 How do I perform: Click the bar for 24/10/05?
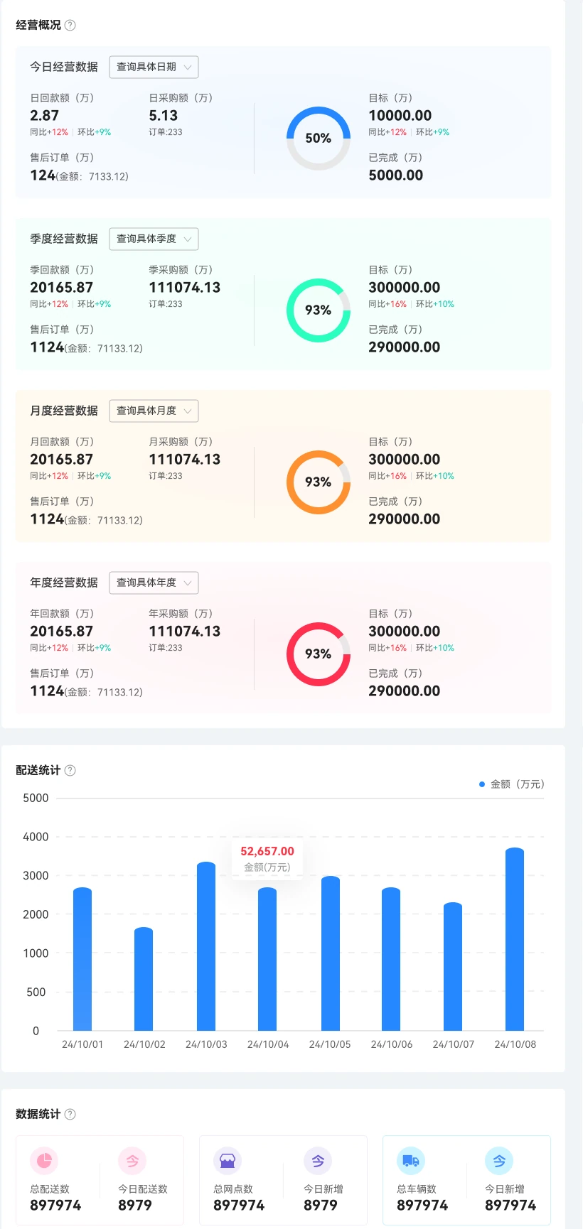coord(331,953)
